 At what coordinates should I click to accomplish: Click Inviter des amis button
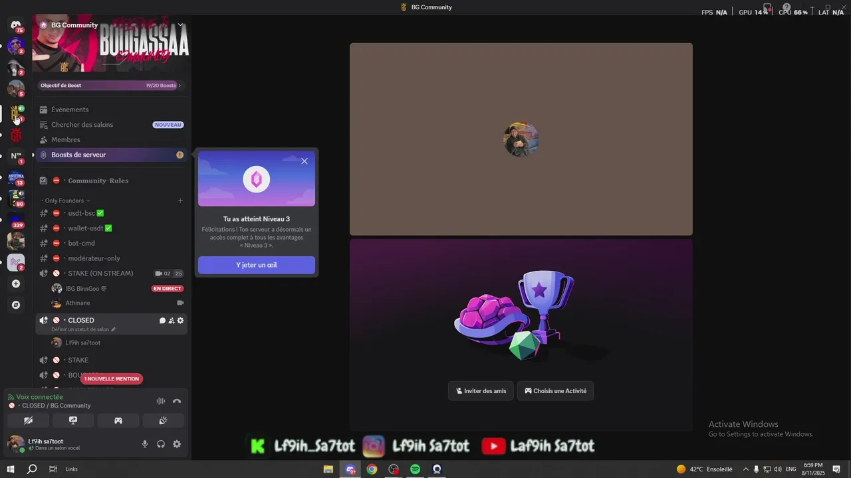(481, 391)
